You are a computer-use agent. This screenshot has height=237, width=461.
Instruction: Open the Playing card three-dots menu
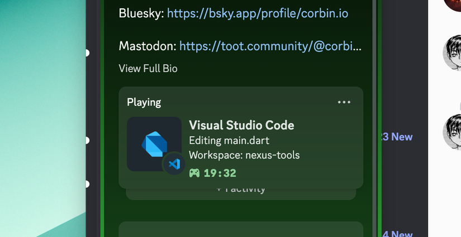click(x=344, y=102)
